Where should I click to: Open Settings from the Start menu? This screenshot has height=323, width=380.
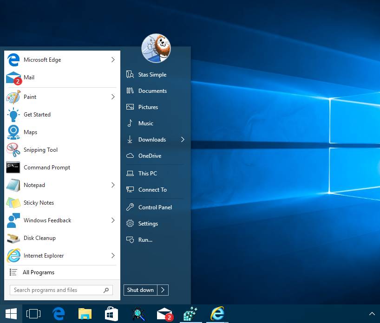(155, 224)
